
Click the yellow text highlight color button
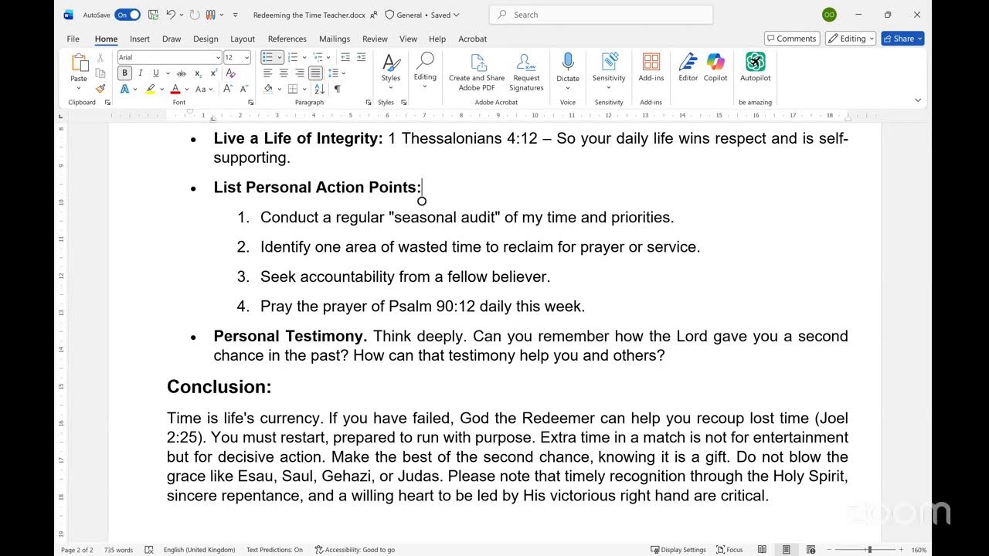[150, 89]
